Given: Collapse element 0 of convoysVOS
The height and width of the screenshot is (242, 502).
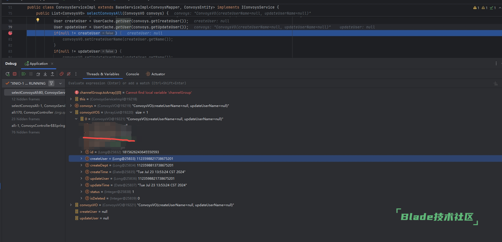Looking at the screenshot, I should (x=76, y=119).
